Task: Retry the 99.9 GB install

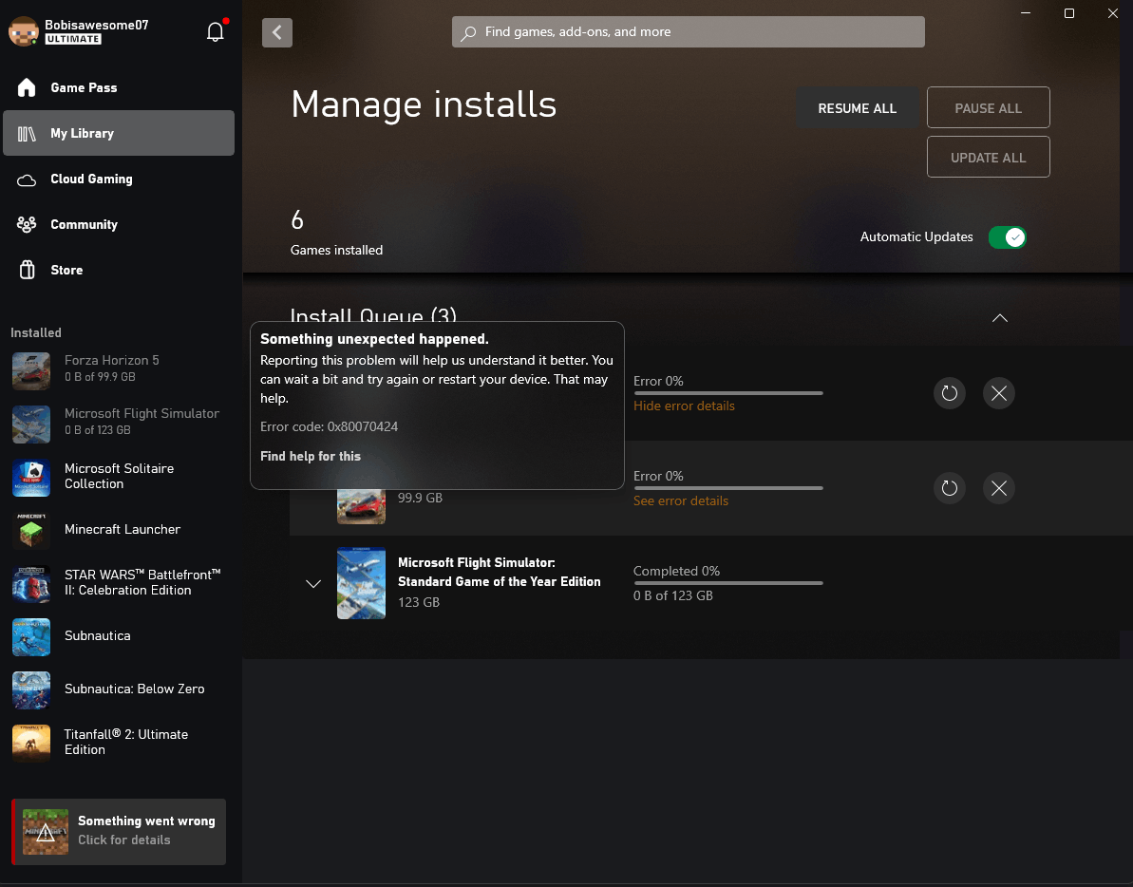Action: [950, 488]
